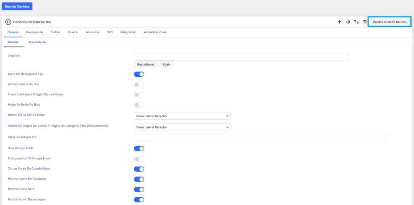Click the Clave De Google API label
Image resolution: width=414 pixels, height=205 pixels.
point(22,137)
